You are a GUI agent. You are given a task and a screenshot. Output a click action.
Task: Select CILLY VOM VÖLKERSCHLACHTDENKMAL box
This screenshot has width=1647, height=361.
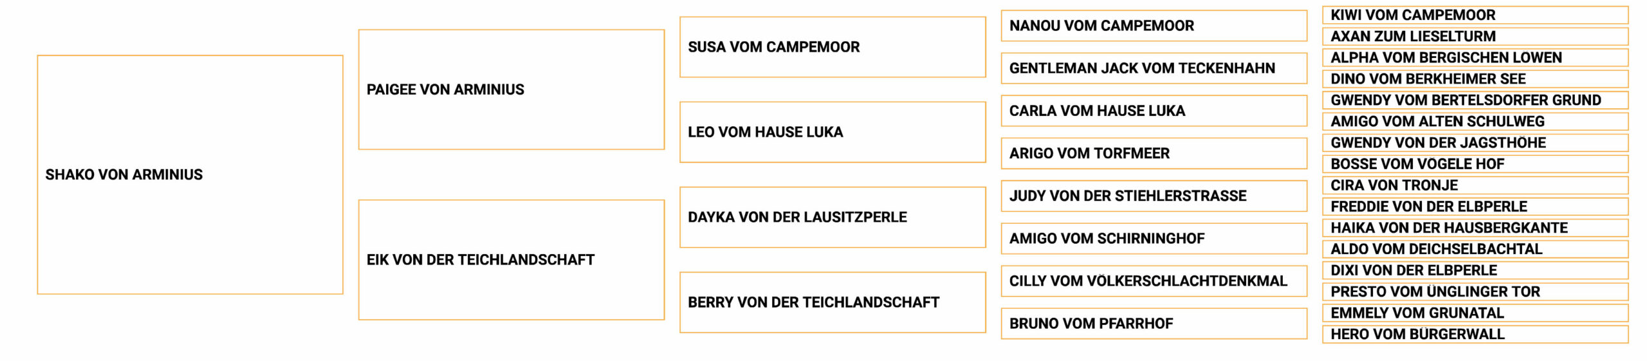tap(1154, 281)
